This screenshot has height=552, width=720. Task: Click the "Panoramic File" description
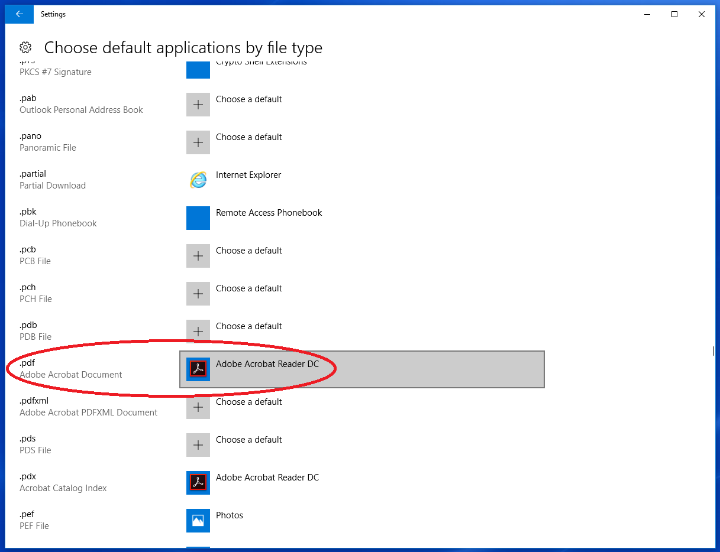click(48, 148)
